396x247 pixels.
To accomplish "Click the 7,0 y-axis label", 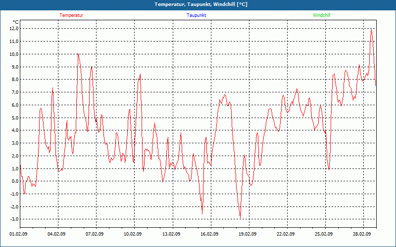I will coord(15,92).
